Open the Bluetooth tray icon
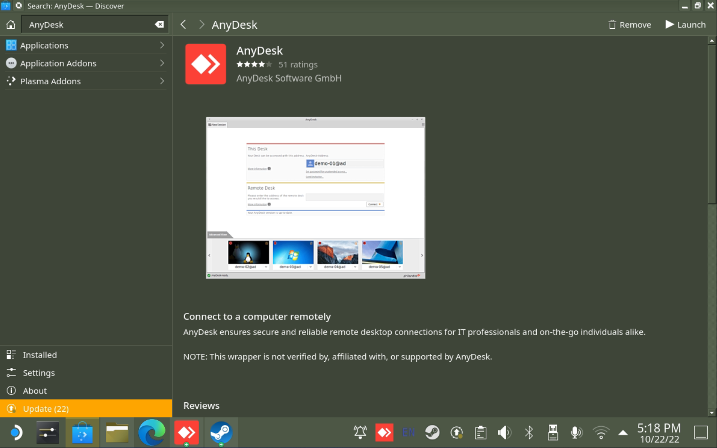Screen dimensions: 717x448 pyautogui.click(x=529, y=432)
